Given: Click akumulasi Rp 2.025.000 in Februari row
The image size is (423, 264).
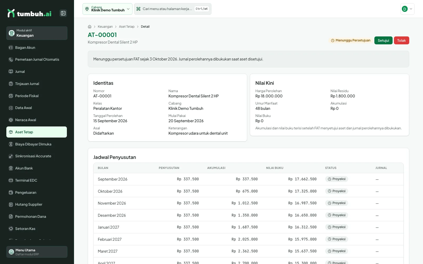Looking at the screenshot, I should tap(245, 239).
